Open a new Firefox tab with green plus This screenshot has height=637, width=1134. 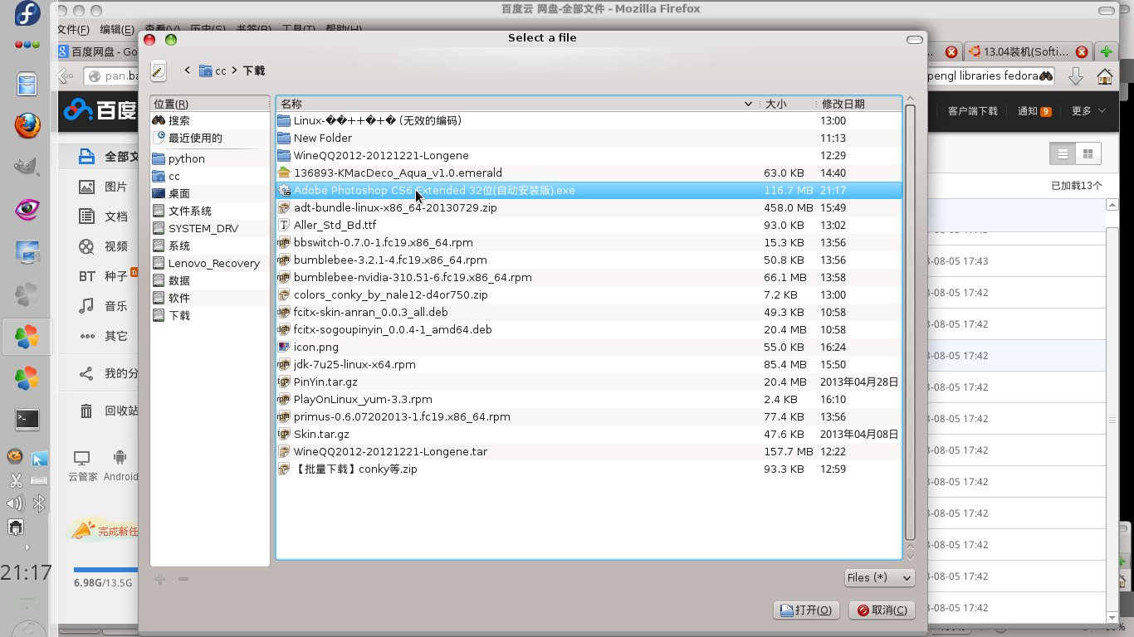click(1106, 51)
